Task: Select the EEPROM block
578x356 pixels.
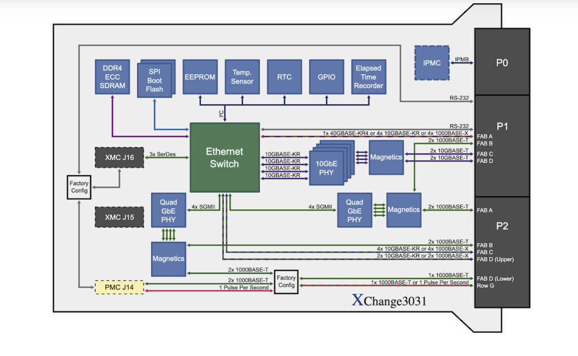Action: point(200,77)
